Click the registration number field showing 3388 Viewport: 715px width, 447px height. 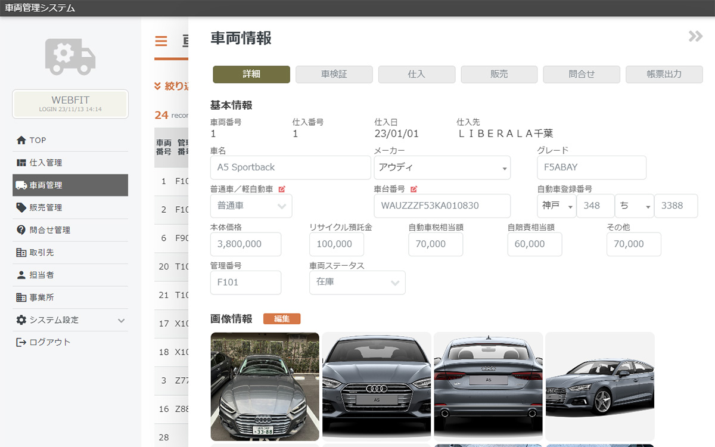676,206
